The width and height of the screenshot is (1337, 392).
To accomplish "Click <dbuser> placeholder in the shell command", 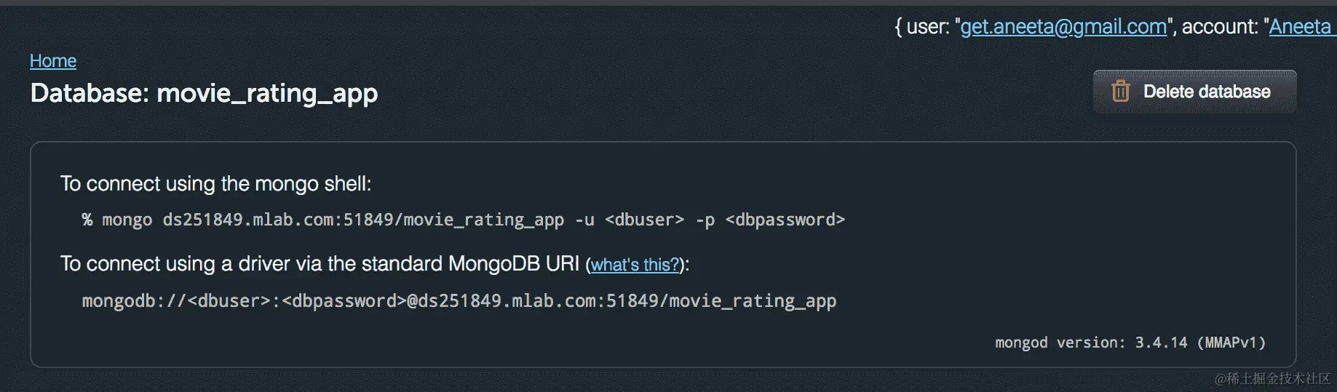I will [x=644, y=220].
